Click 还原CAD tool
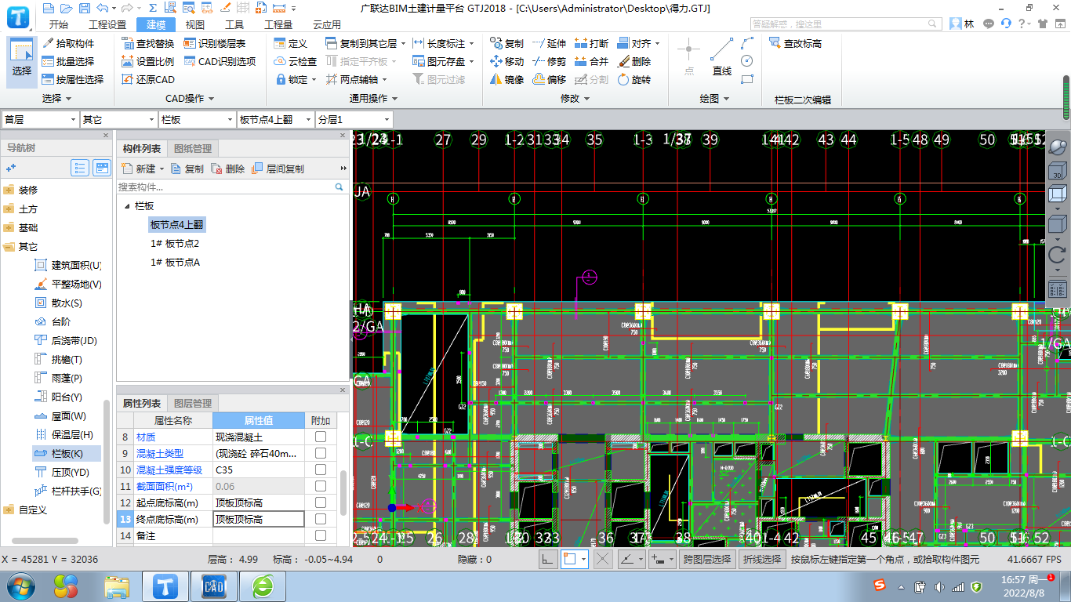Viewport: 1071px width, 602px height. (x=148, y=79)
